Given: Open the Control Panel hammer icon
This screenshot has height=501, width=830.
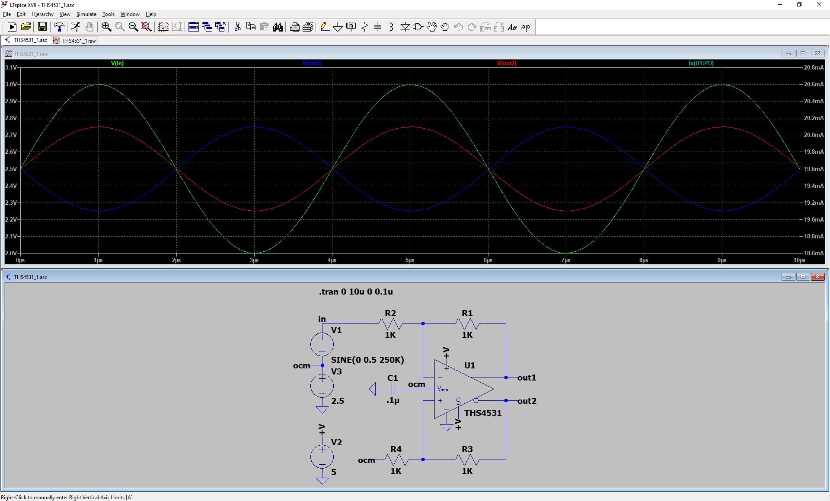Looking at the screenshot, I should coord(59,27).
